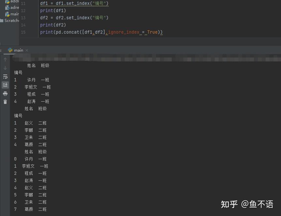281x216 pixels.
Task: Clear the console with trash icon
Action: click(x=5, y=102)
